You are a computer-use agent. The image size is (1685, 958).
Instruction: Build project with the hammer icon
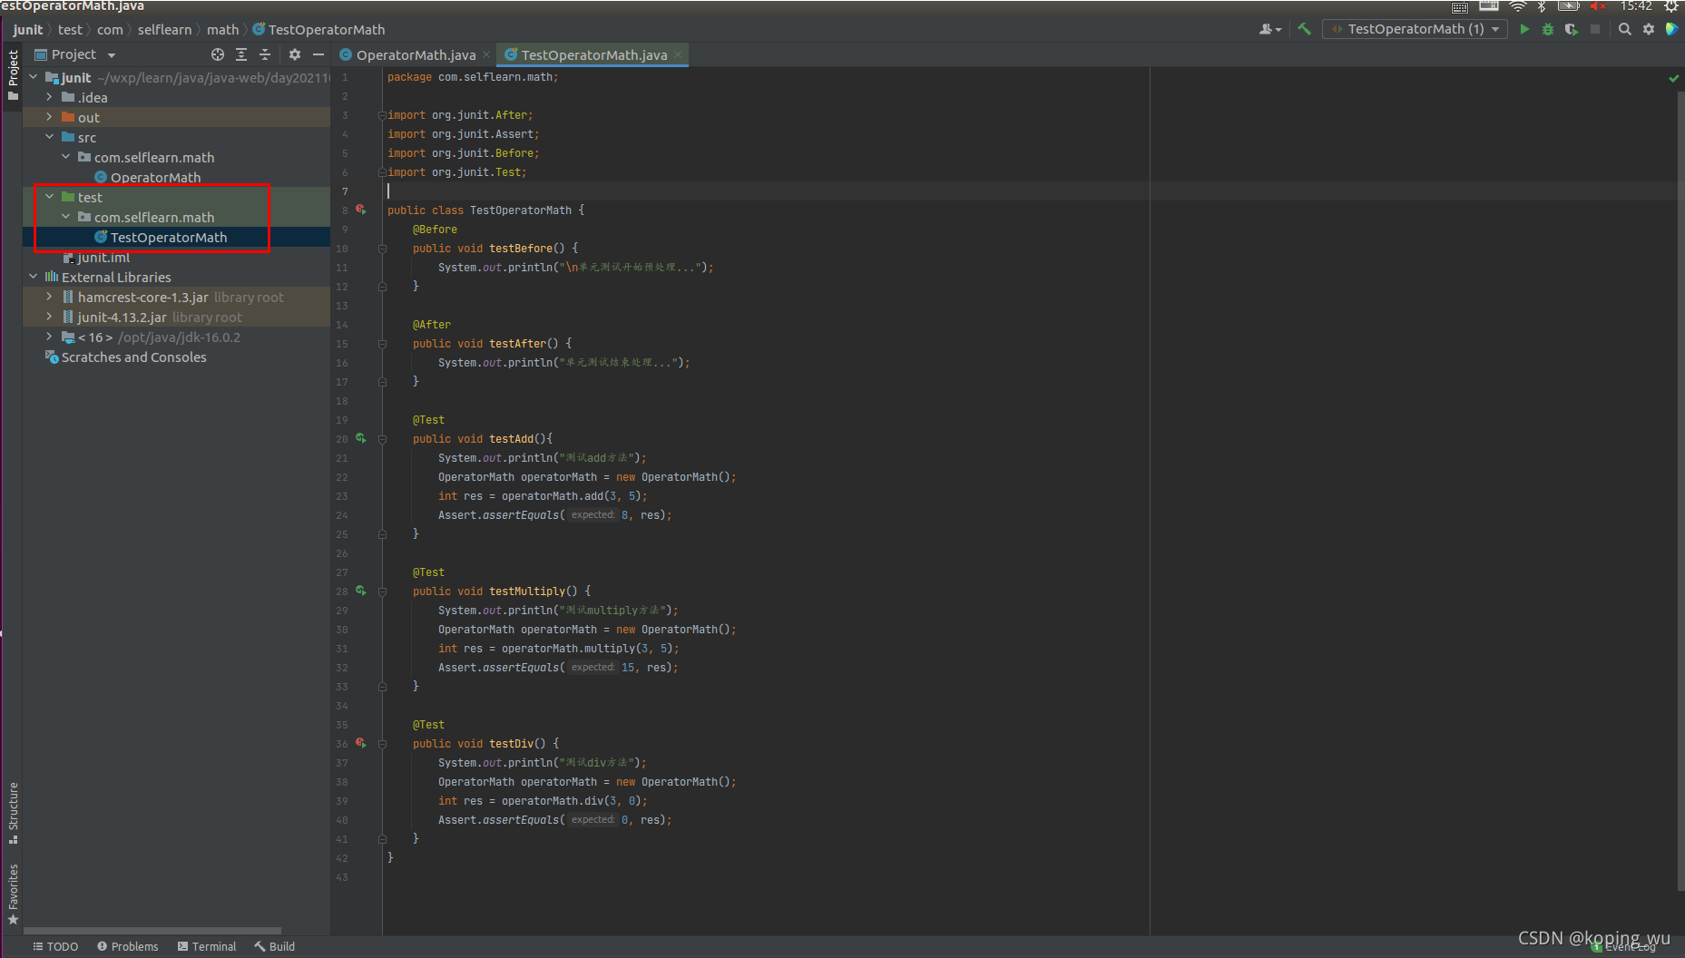click(x=1304, y=29)
